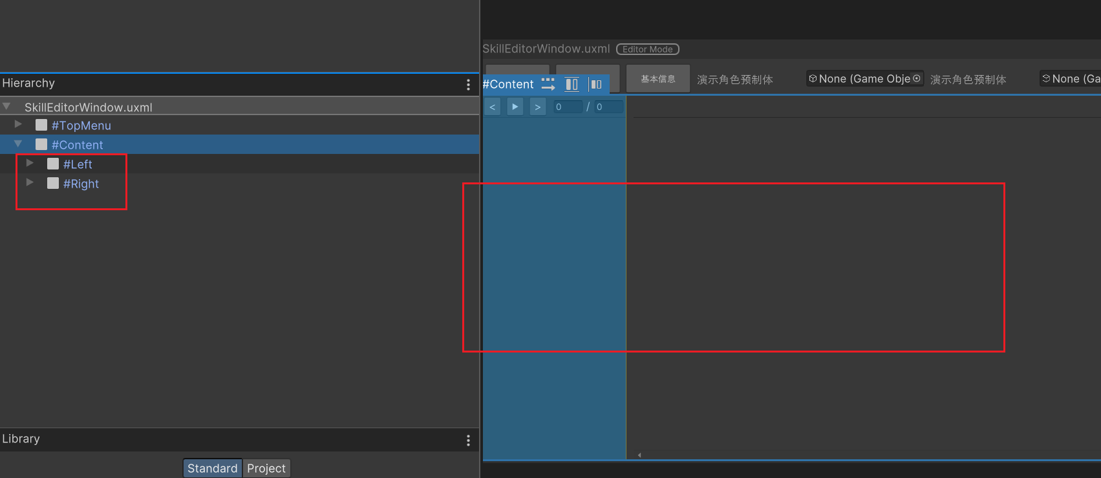Click the current frame number input field

point(568,107)
